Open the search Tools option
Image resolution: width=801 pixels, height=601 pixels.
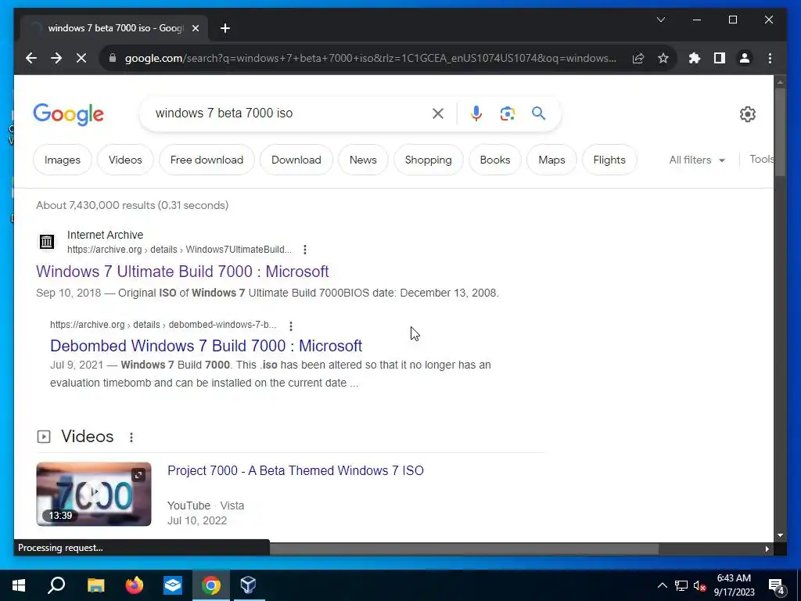click(762, 160)
